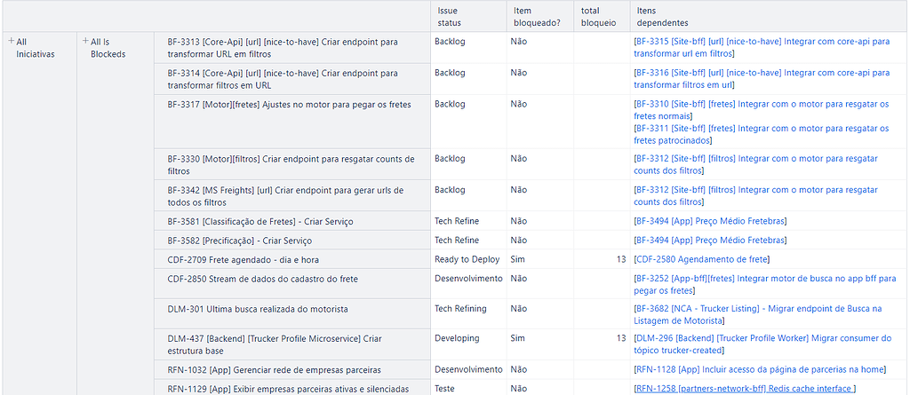910x395 pixels.
Task: Click Desenvolvimento status in RFN-1032 row
Action: pos(468,369)
